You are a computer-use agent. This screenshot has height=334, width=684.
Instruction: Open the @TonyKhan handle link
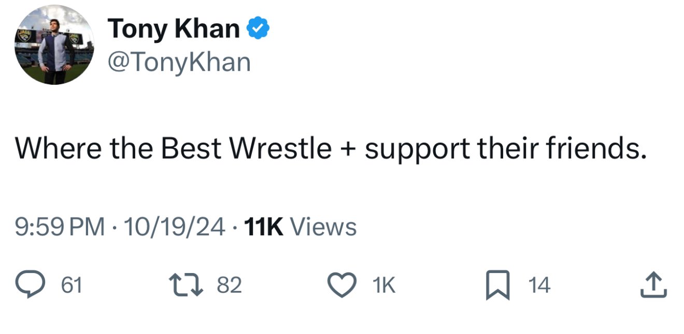pyautogui.click(x=179, y=63)
